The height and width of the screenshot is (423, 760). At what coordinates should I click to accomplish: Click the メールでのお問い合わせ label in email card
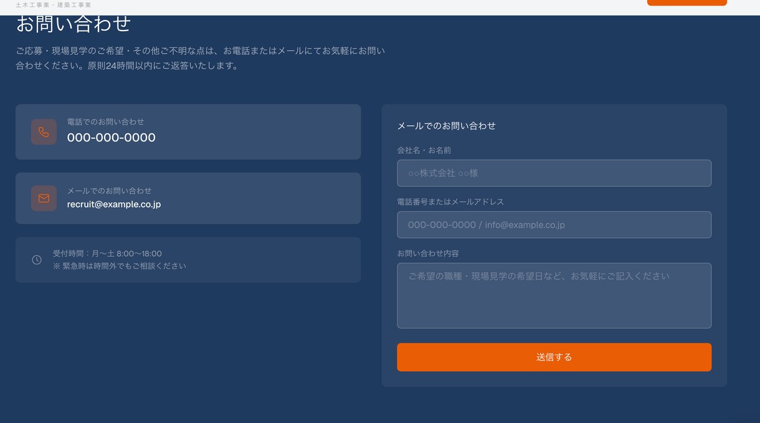110,191
